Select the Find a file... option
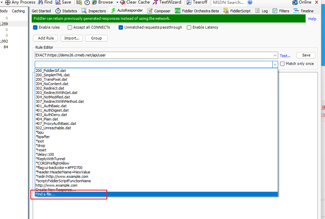 click(x=156, y=194)
